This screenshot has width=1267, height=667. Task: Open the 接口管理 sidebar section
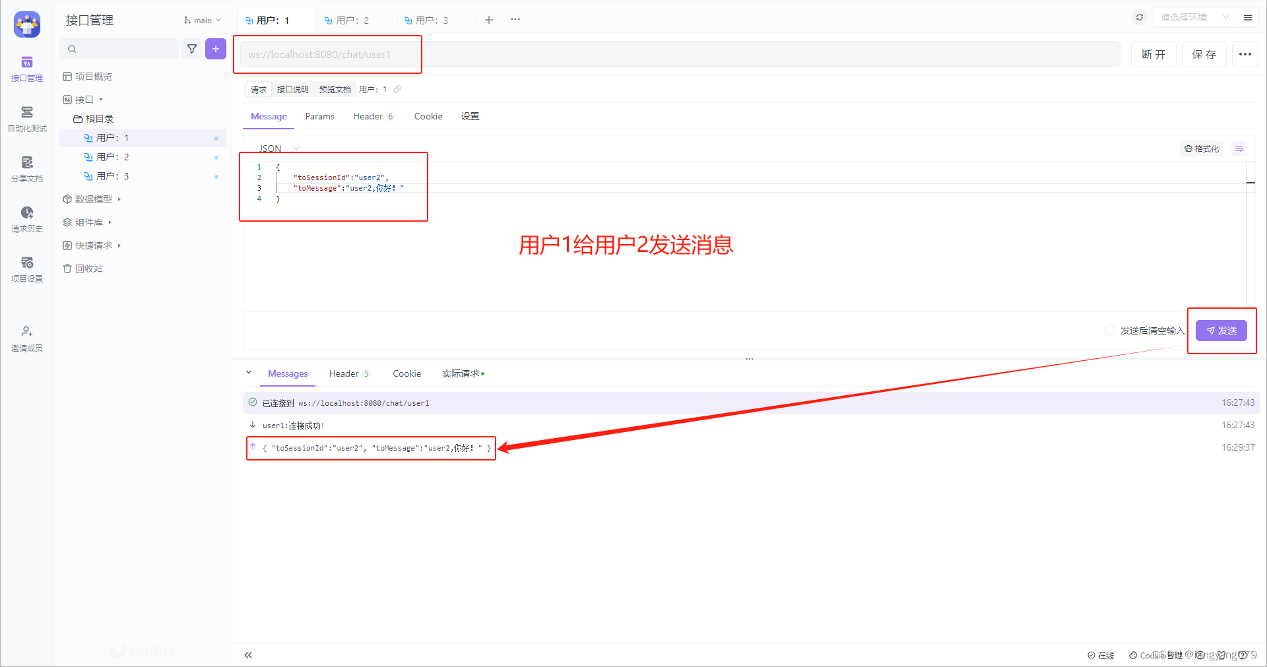coord(27,69)
